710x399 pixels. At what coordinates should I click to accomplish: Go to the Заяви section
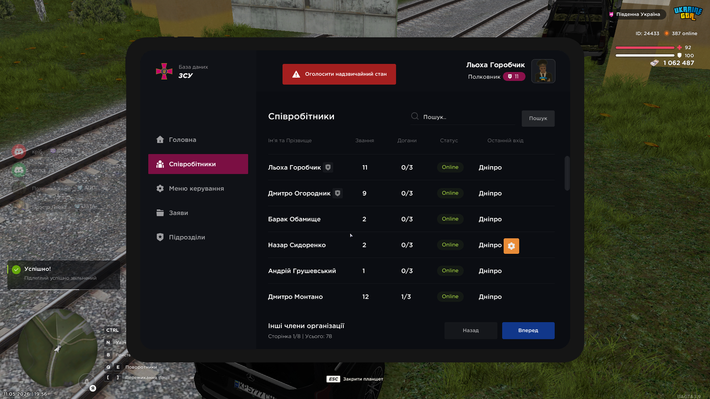point(198,213)
